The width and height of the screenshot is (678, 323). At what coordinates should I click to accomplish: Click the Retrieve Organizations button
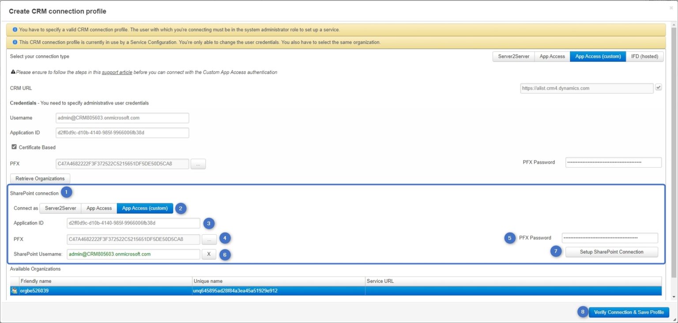coord(40,178)
